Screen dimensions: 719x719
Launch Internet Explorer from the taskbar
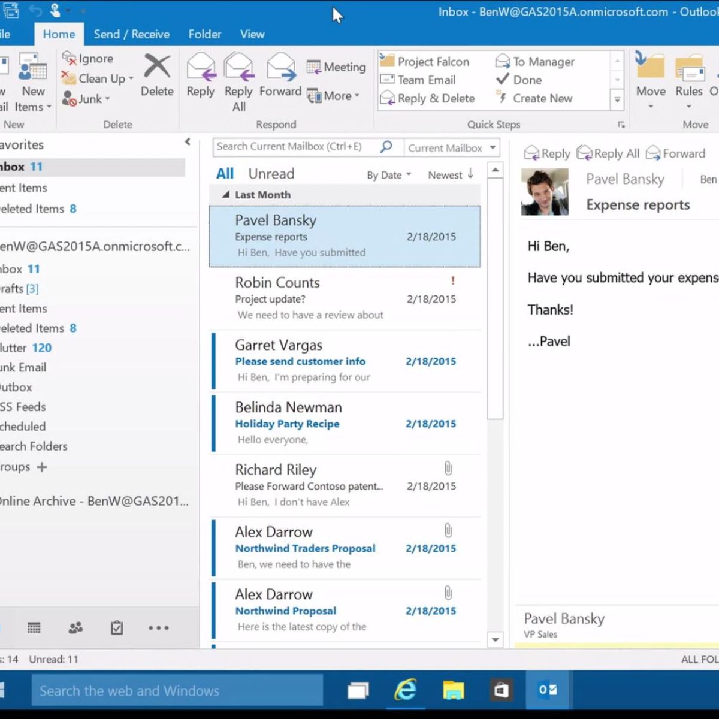tap(406, 690)
